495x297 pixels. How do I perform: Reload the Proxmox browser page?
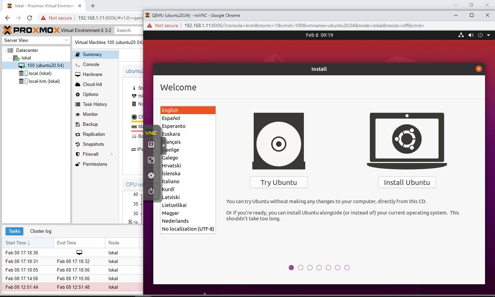(x=30, y=18)
